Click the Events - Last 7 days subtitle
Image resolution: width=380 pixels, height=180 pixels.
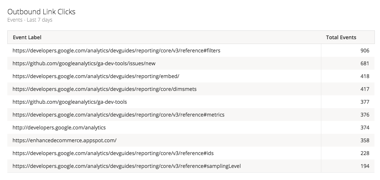tap(30, 20)
